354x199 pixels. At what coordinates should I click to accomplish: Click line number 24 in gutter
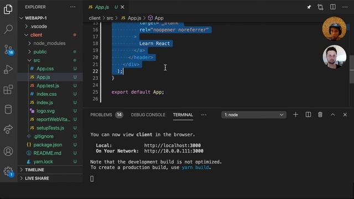click(x=96, y=85)
